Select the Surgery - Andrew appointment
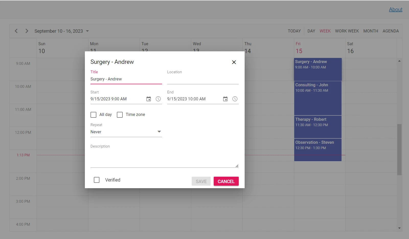This screenshot has width=409, height=239. click(318, 69)
